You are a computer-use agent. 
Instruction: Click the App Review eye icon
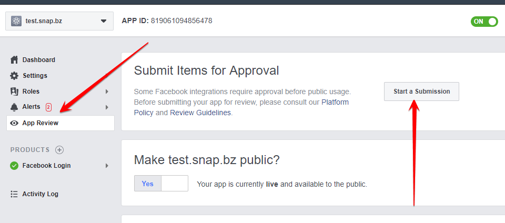click(14, 123)
